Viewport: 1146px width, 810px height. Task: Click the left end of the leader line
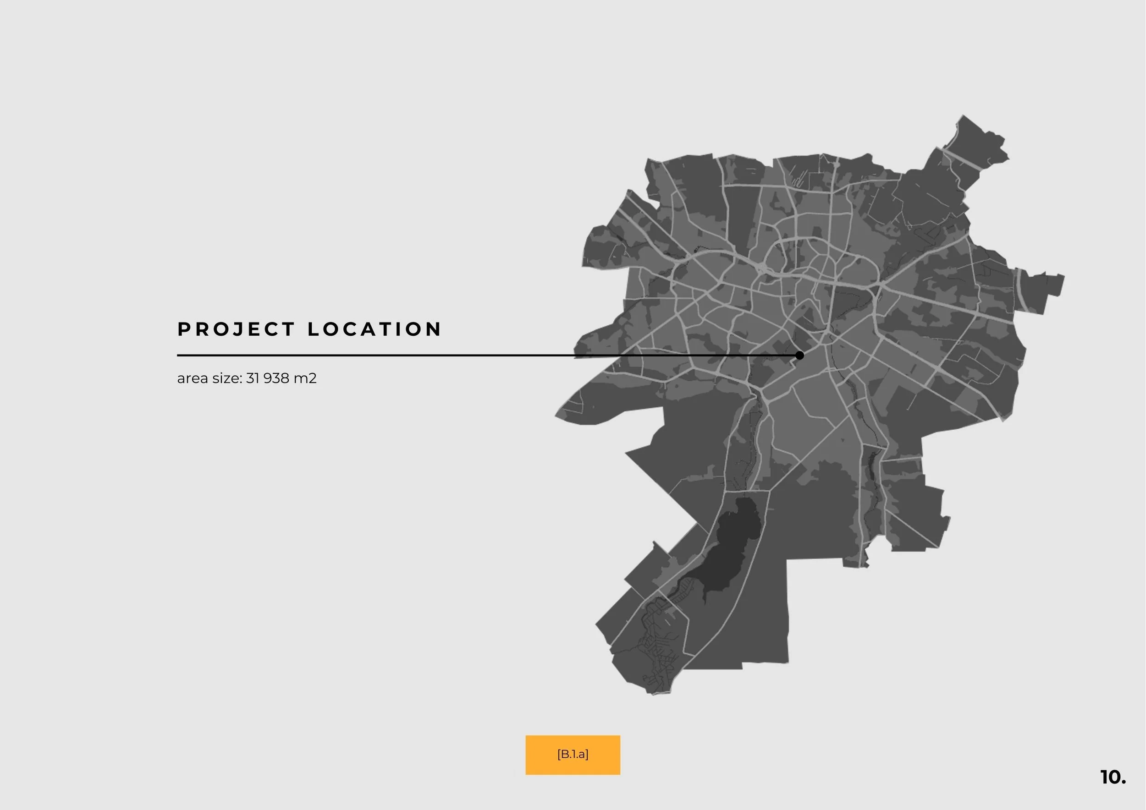(x=179, y=355)
